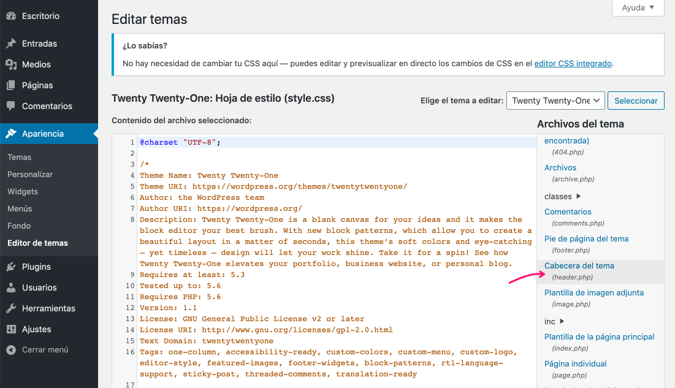Open Widgets submenu entry
The width and height of the screenshot is (675, 388).
click(23, 192)
